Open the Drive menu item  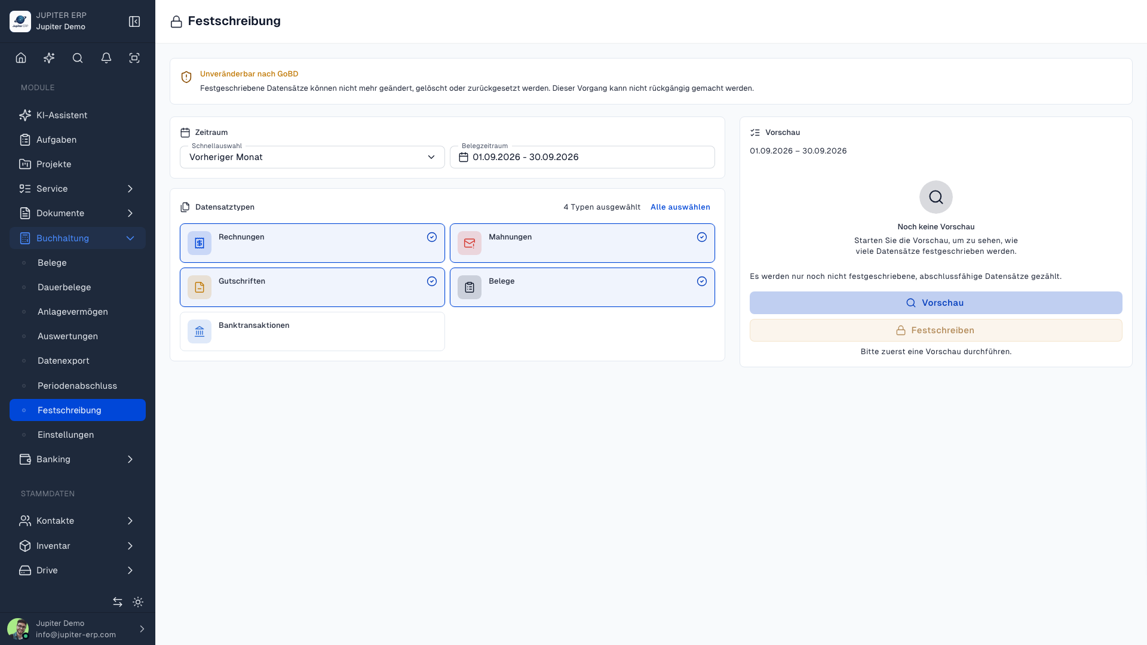click(78, 570)
